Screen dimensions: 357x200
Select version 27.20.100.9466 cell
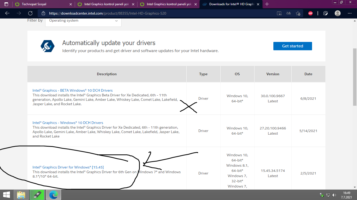click(273, 131)
